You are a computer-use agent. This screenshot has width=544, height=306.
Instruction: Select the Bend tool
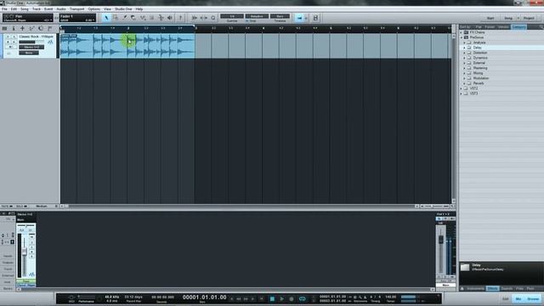tap(161, 18)
